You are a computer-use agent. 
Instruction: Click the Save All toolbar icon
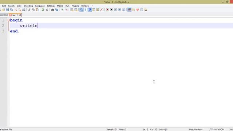(11, 10)
